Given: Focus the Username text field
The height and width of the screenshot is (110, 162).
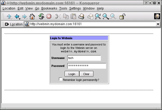Looking at the screenshot, I should click(x=84, y=58).
